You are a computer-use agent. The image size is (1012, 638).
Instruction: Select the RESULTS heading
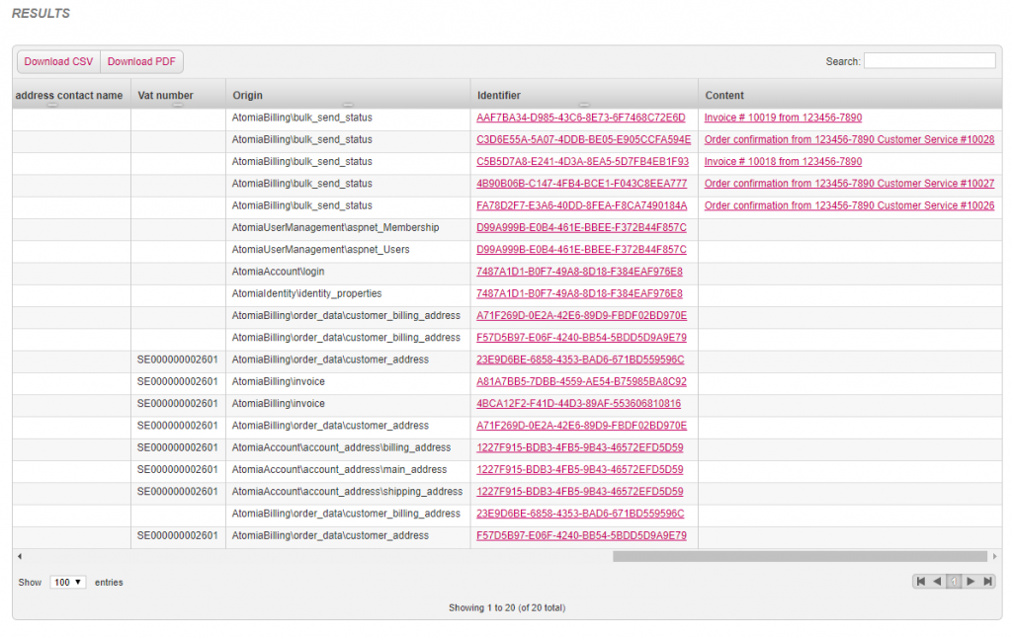(41, 13)
